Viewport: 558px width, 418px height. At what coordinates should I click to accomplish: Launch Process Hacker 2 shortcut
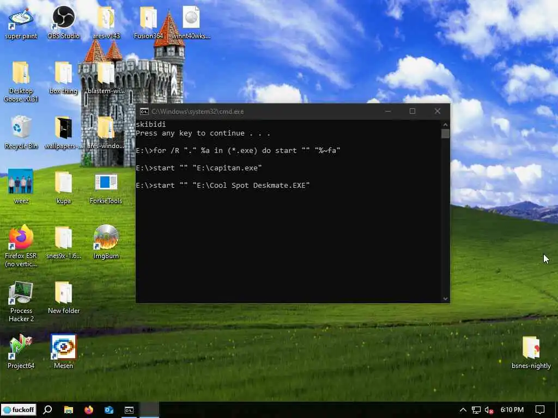pos(21,302)
